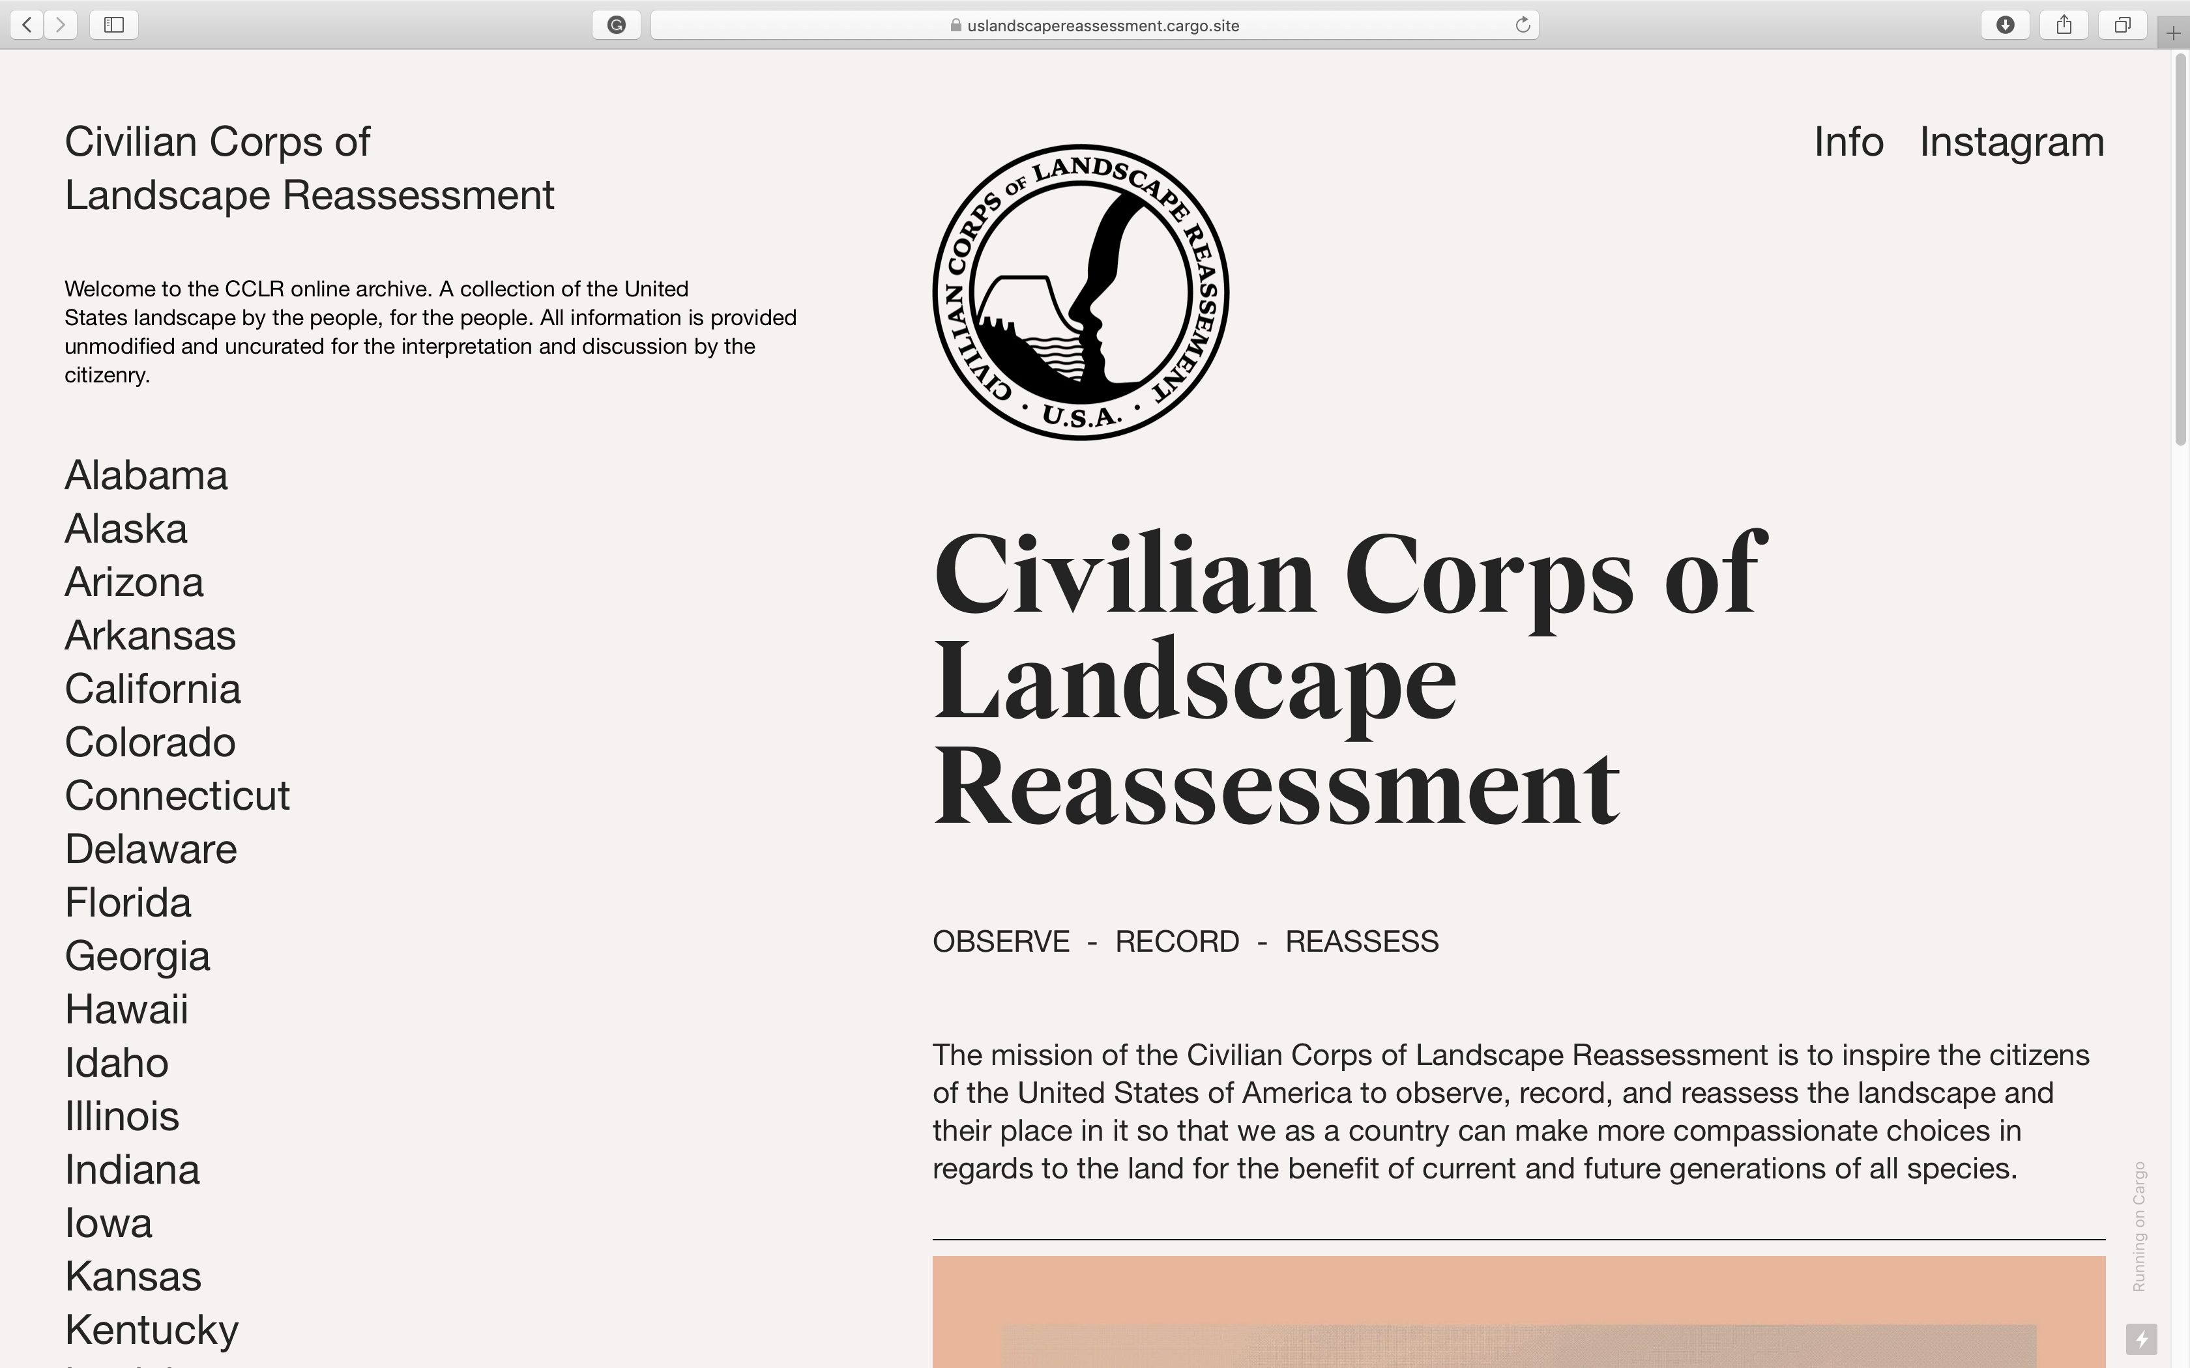The image size is (2190, 1368).
Task: Open the Safari downloads button
Action: coord(2006,25)
